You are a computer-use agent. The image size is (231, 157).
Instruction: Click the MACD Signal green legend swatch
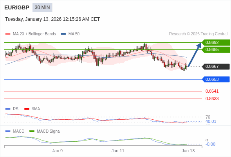click(x=32, y=131)
